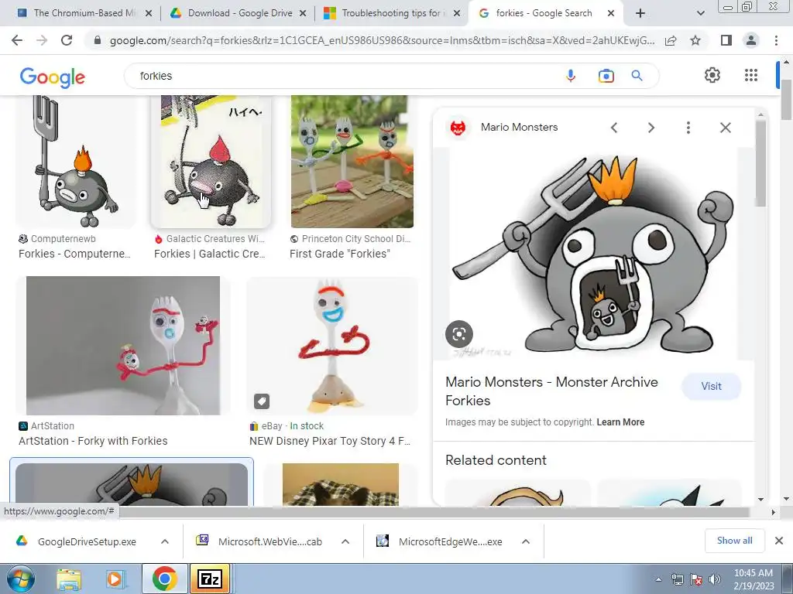Show previous image in preview panel
Viewport: 793px width, 594px height.
click(614, 128)
